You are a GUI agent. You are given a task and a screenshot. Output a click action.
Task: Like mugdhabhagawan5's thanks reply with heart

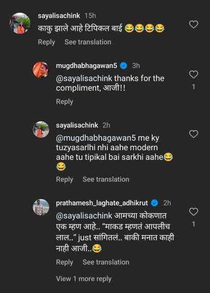tap(194, 74)
